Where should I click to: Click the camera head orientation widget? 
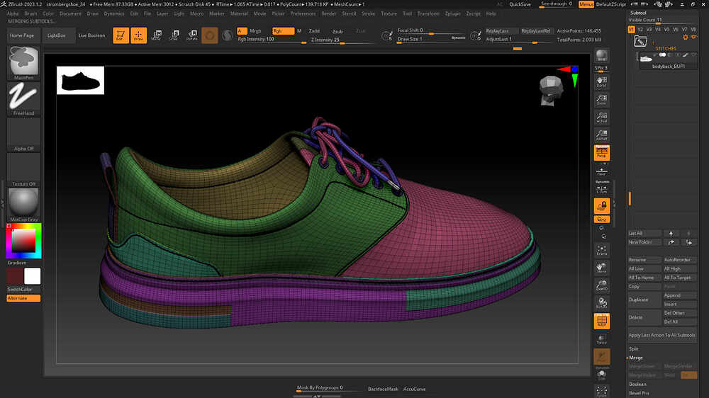click(x=551, y=90)
